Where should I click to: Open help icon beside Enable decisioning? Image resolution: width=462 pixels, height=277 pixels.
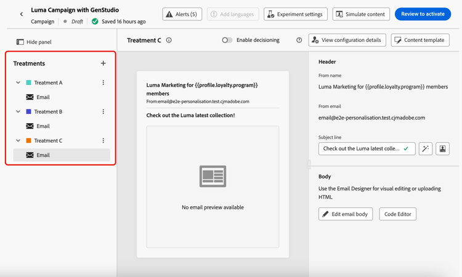point(299,40)
